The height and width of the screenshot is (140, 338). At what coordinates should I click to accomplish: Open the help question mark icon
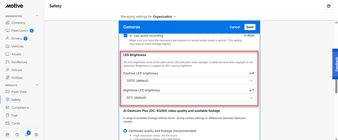point(17,135)
